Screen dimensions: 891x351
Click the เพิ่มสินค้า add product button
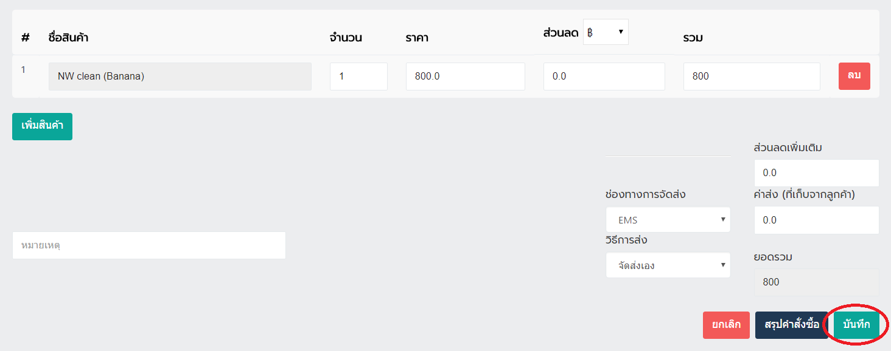[42, 126]
